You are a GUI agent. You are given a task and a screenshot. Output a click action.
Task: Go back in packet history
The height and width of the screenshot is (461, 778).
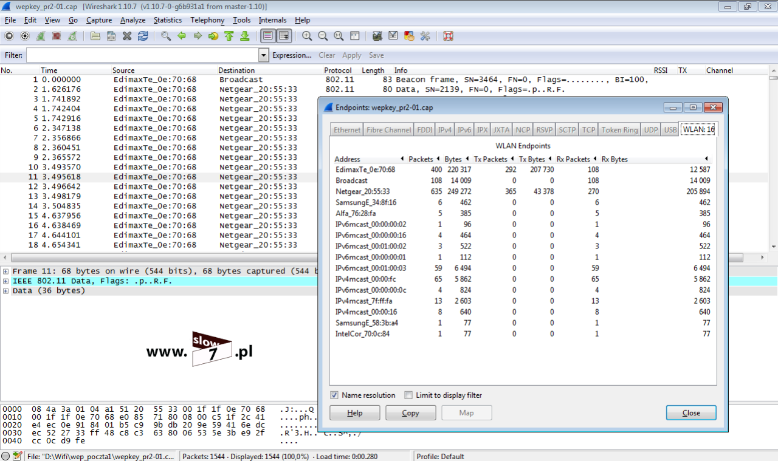click(x=182, y=36)
